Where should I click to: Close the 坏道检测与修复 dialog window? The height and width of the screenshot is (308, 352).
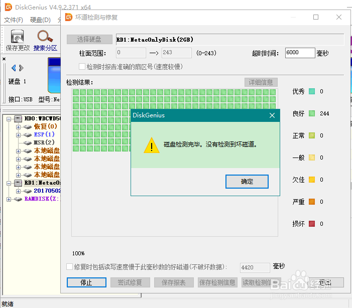(339, 17)
